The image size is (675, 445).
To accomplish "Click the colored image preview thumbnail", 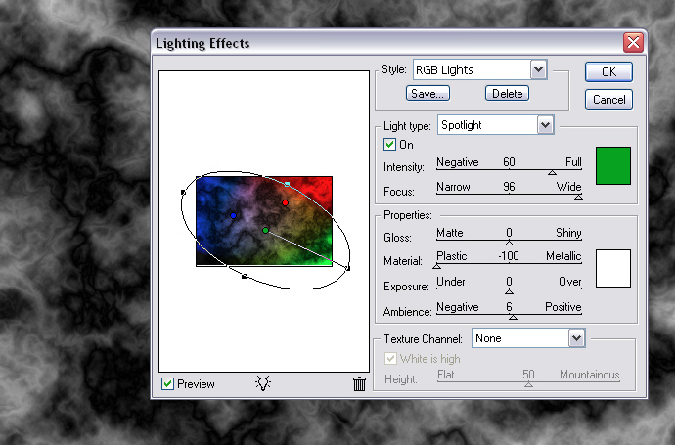I will pos(264,221).
